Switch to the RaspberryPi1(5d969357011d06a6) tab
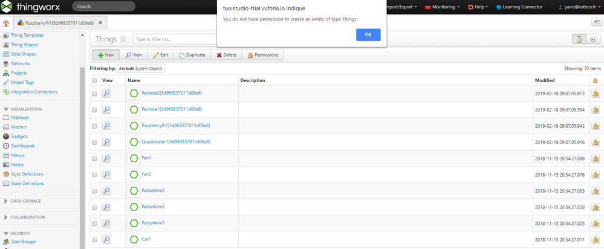Image resolution: width=604 pixels, height=249 pixels. (59, 23)
